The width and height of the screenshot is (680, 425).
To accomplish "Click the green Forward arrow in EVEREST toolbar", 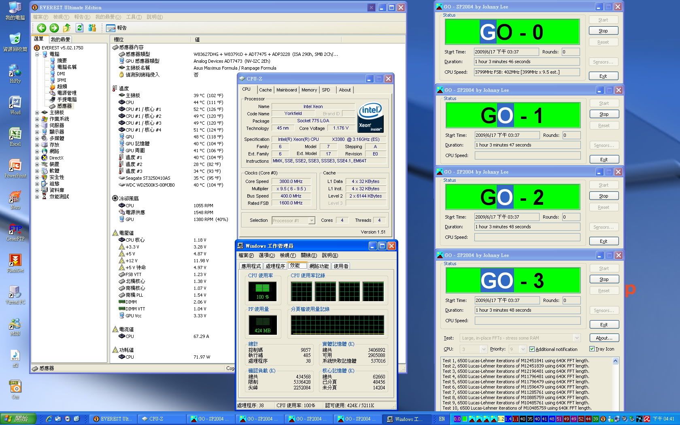I will click(54, 28).
